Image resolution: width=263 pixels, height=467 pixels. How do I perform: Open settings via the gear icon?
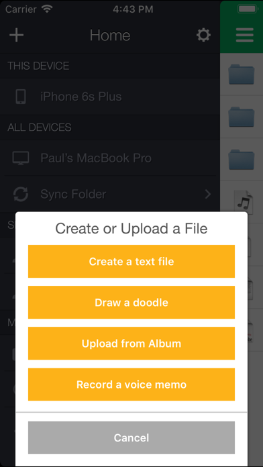click(203, 36)
